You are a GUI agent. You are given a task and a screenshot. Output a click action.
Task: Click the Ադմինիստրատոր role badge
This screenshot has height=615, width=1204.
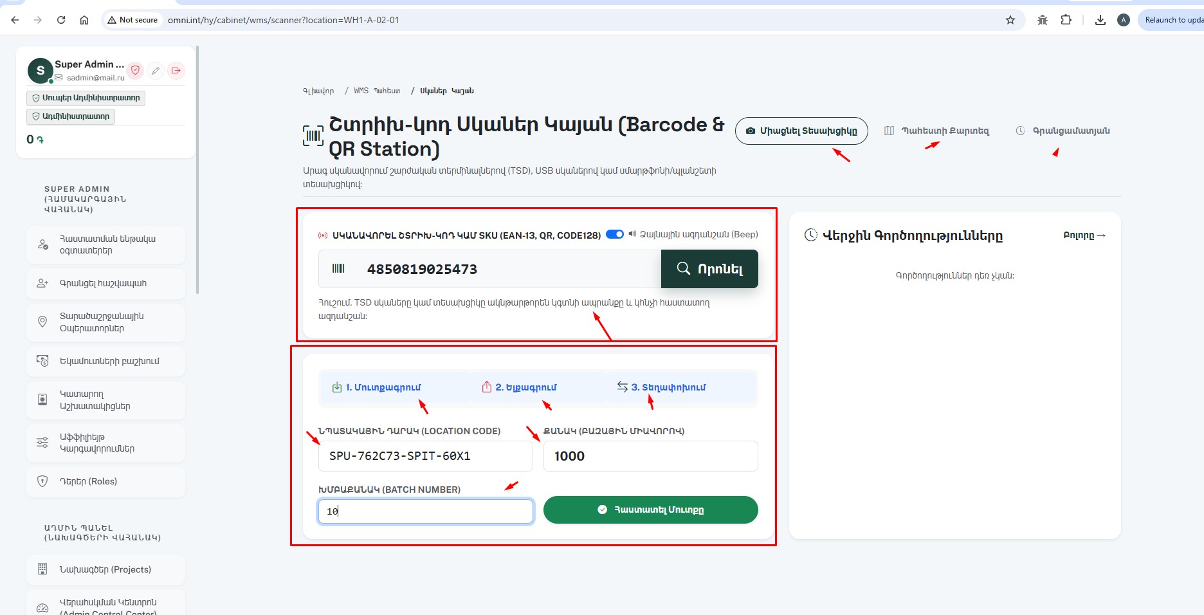71,116
